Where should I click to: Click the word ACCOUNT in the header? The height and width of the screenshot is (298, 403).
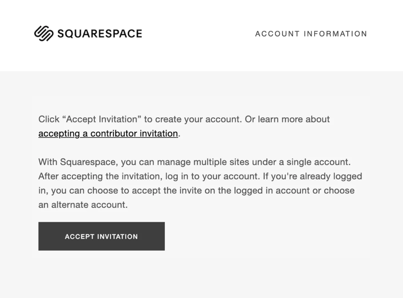click(x=277, y=34)
